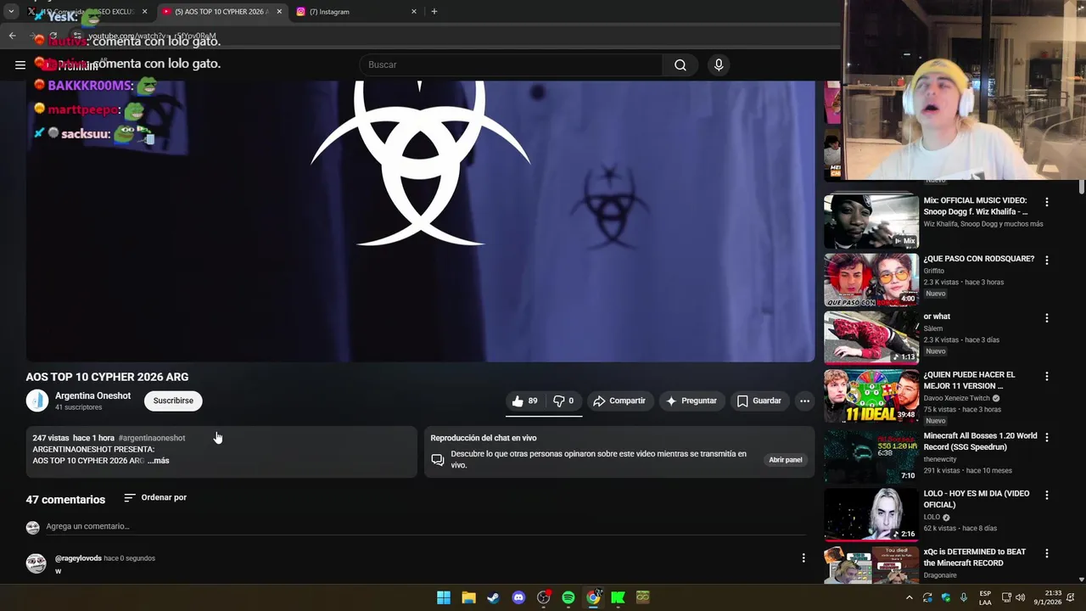The height and width of the screenshot is (611, 1086).
Task: Click the Preguntar button
Action: 691,401
